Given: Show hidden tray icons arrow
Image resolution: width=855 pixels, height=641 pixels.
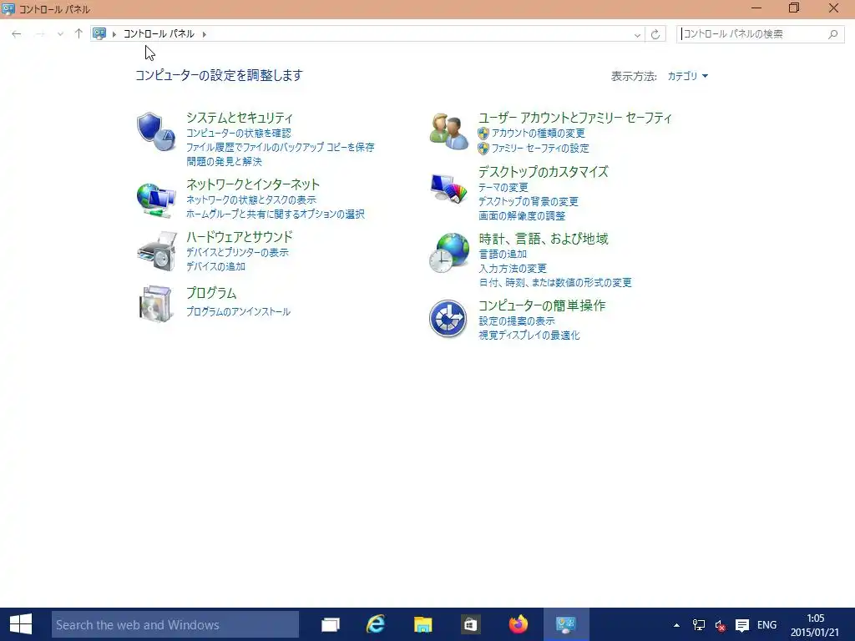Looking at the screenshot, I should click(x=676, y=625).
